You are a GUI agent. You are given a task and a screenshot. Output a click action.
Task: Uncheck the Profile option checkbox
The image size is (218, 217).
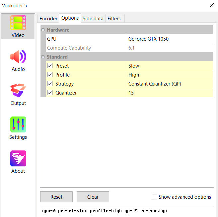tap(50, 75)
